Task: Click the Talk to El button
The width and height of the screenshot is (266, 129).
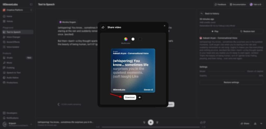Action: (256, 4)
